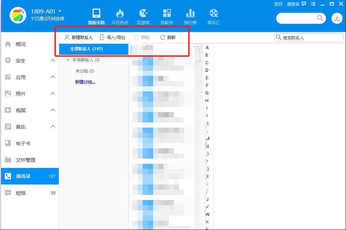Viewport: 346px width, 230px height.
Task: Select the 我的手机 phone tab
Action: point(96,17)
